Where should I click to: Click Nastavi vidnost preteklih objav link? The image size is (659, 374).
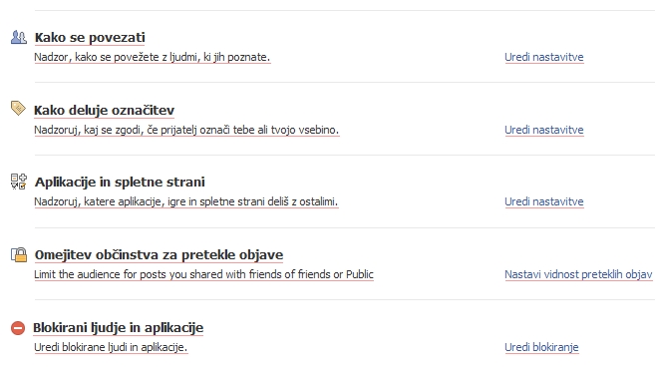pyautogui.click(x=578, y=274)
